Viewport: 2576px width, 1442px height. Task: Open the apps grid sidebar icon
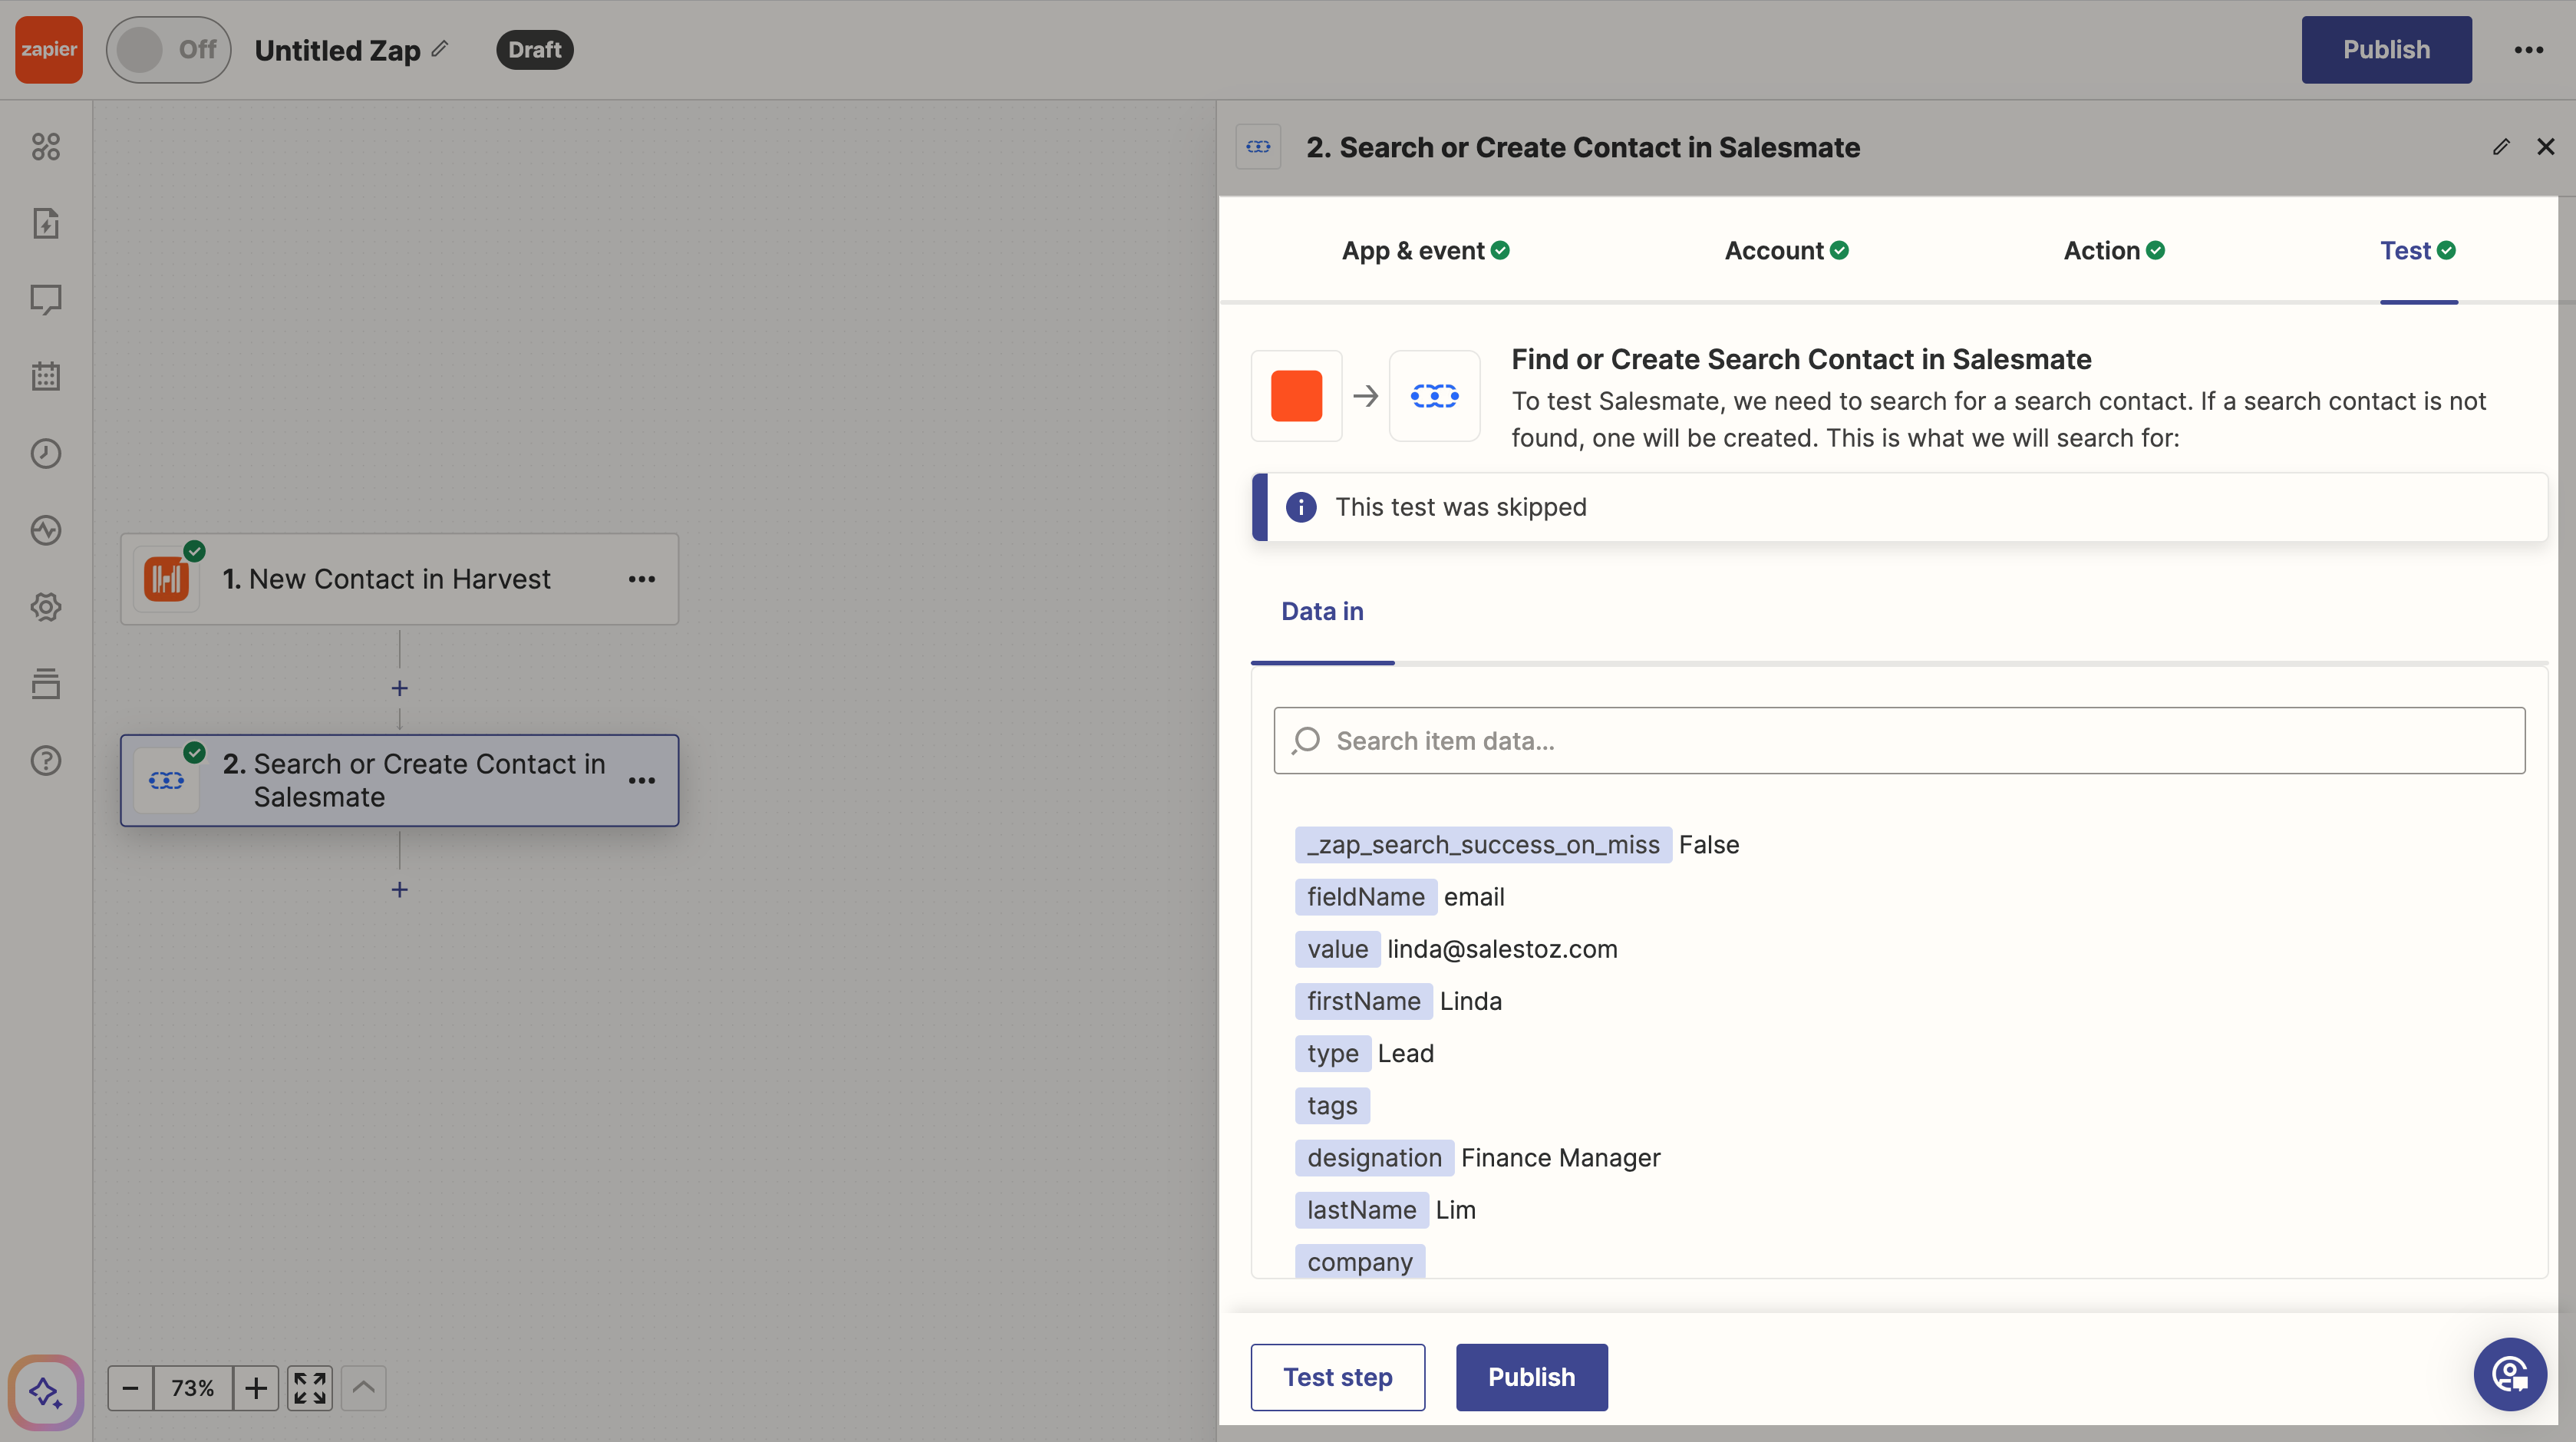point(46,147)
